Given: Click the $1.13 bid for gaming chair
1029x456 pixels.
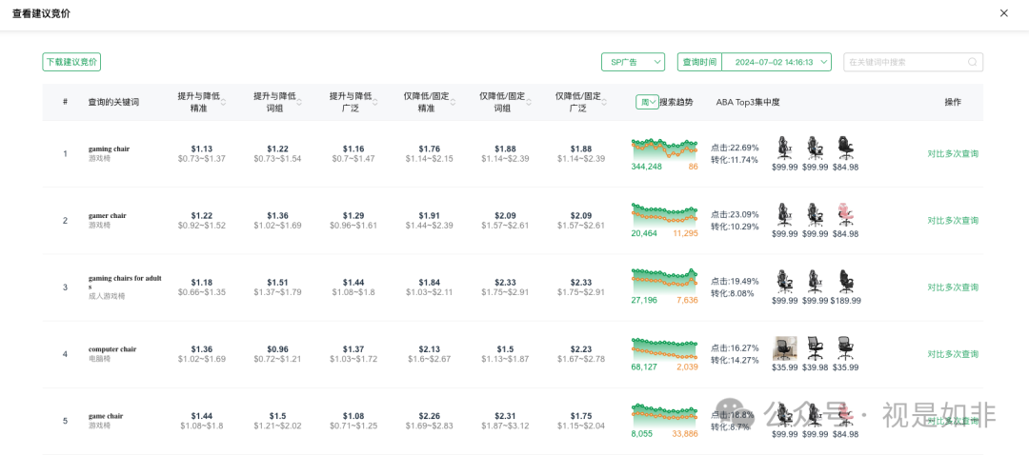Looking at the screenshot, I should pyautogui.click(x=201, y=149).
